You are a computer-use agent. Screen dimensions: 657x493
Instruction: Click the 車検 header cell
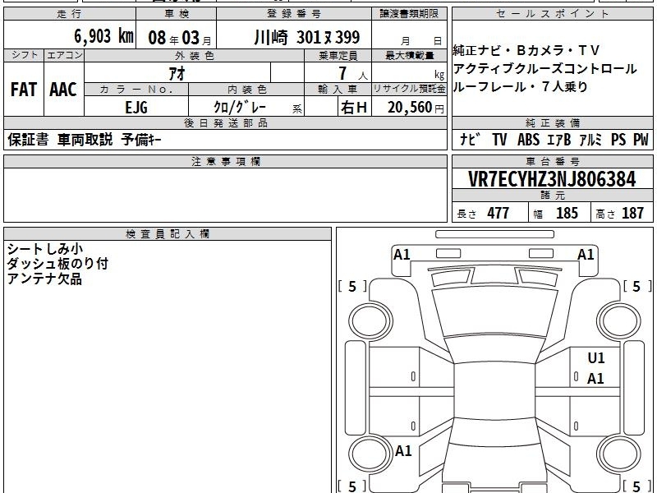[177, 14]
